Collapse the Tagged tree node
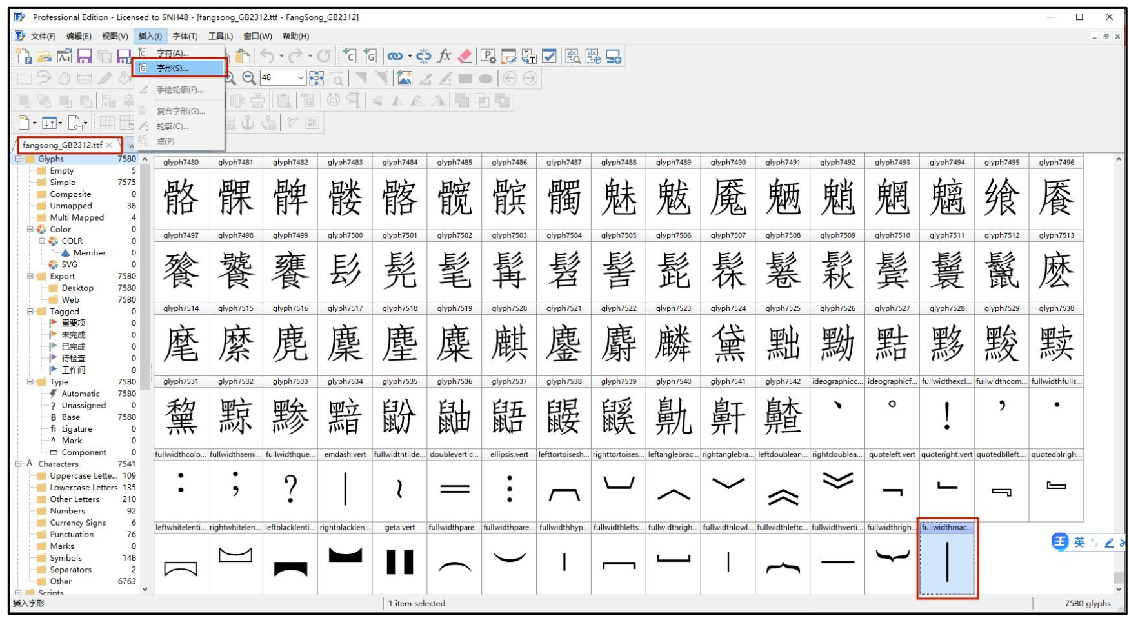 pos(30,312)
